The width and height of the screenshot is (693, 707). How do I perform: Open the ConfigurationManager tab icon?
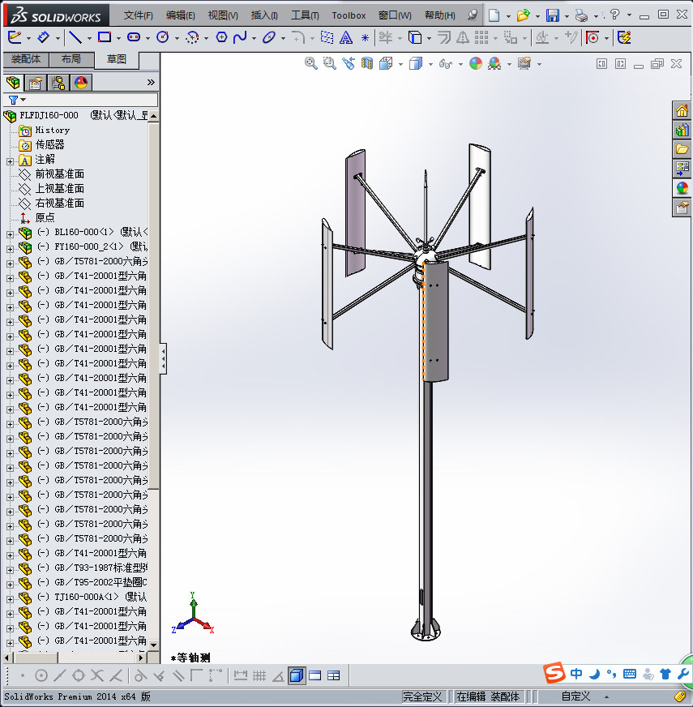click(58, 82)
